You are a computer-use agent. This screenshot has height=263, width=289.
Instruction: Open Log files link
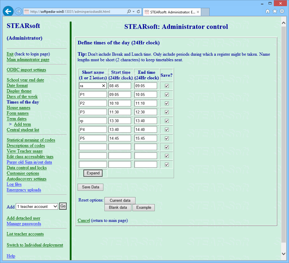click(x=14, y=184)
